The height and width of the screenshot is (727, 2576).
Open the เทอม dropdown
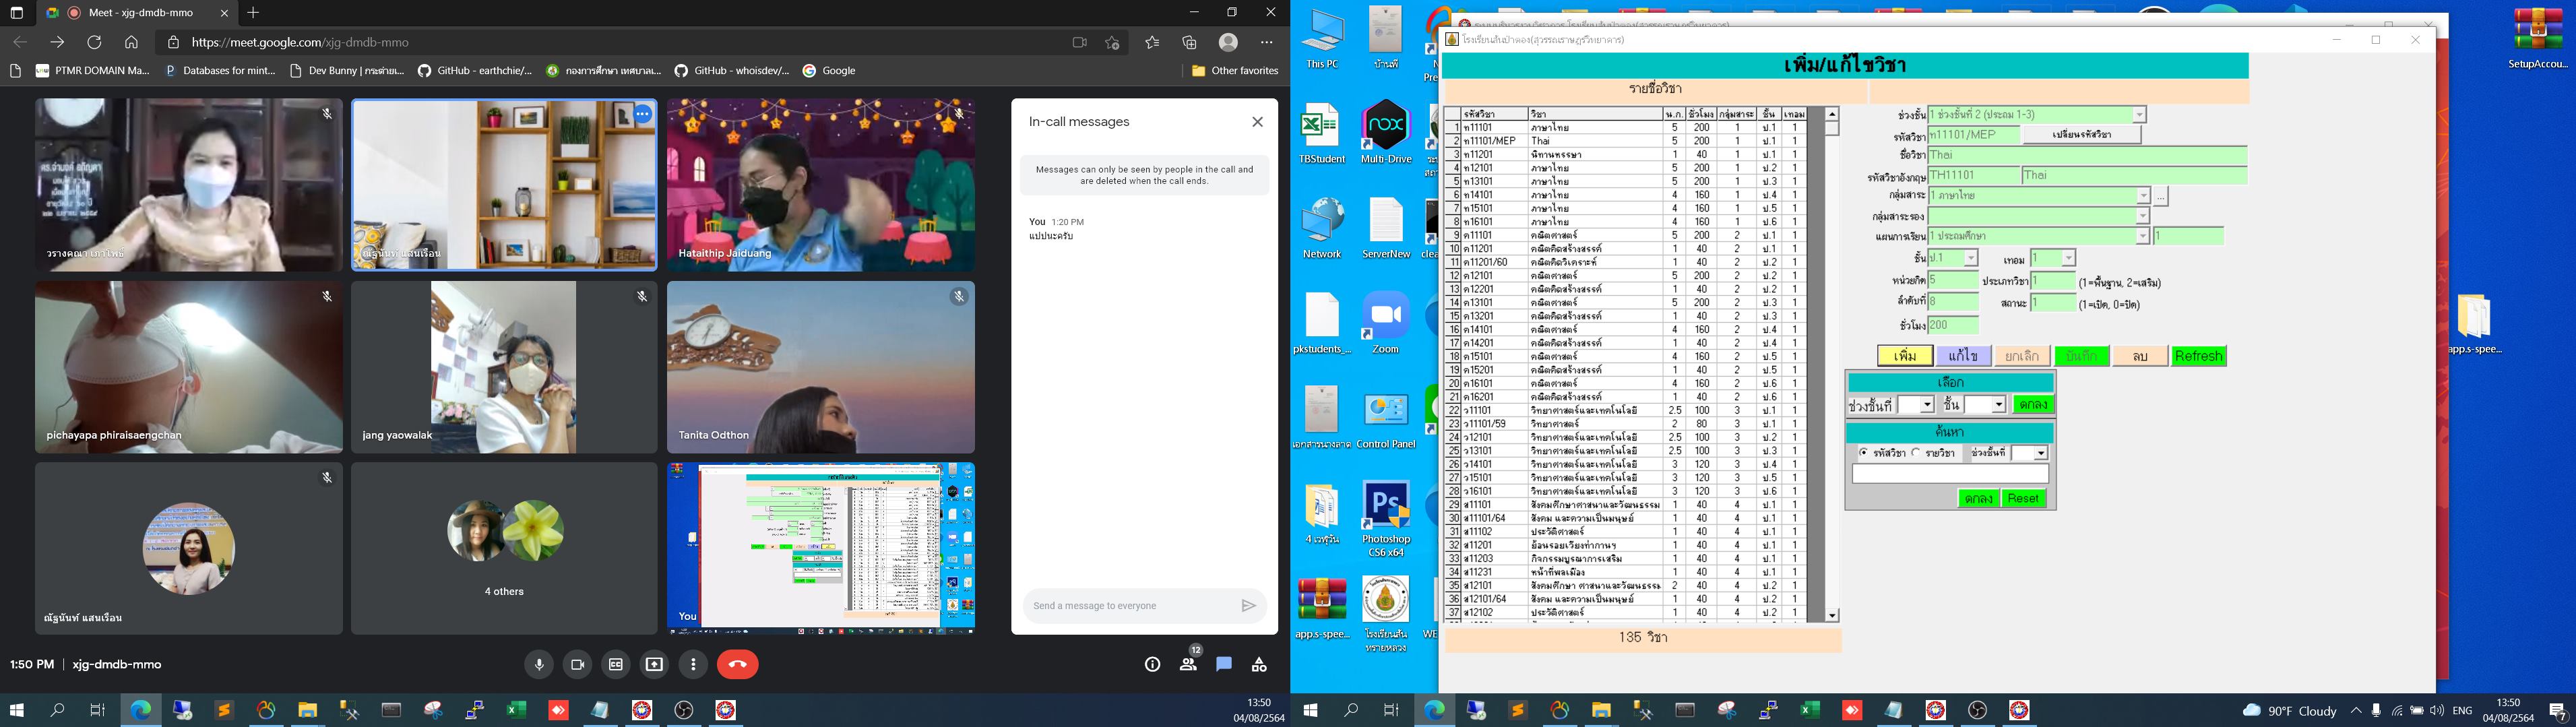point(2068,258)
